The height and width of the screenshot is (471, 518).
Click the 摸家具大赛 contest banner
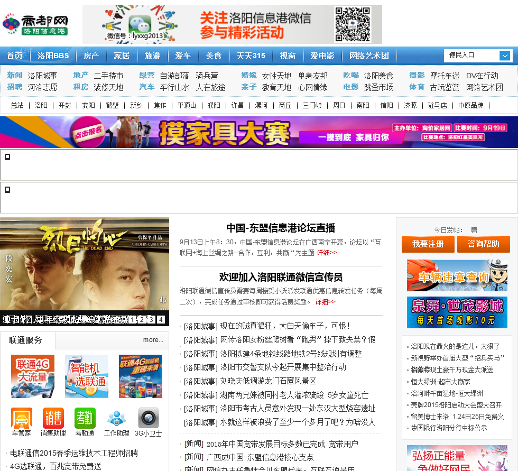259,132
